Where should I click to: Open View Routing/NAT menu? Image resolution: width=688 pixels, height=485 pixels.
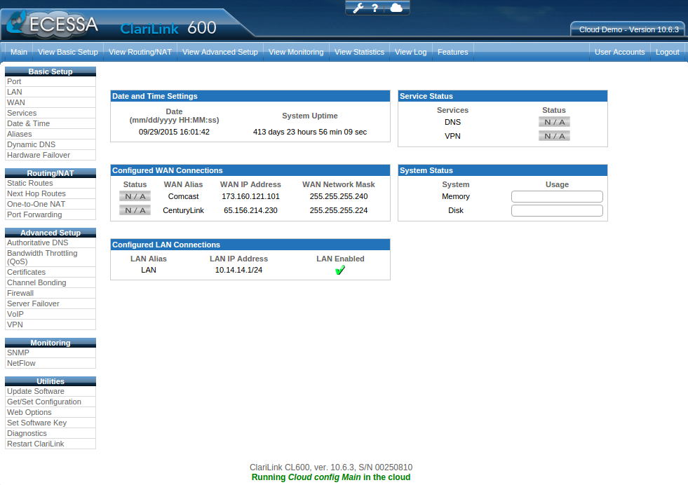[140, 52]
